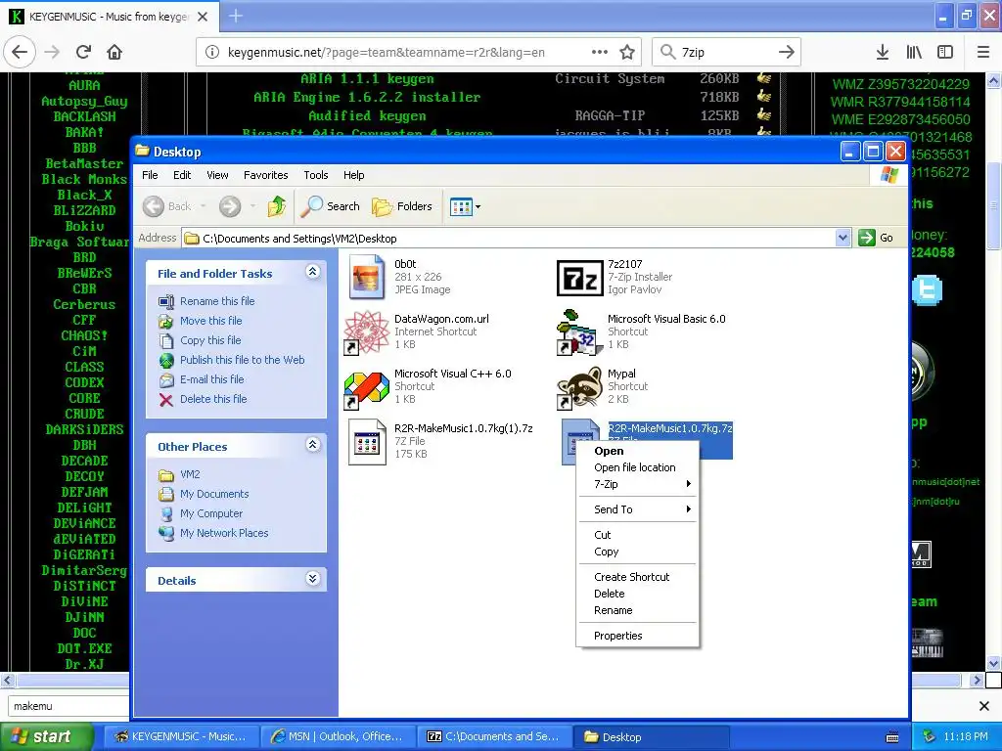Open the Favorites menu
Image resolution: width=1002 pixels, height=751 pixels.
[266, 175]
